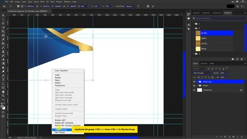Select the Path Selection tool

[x=3, y=84]
